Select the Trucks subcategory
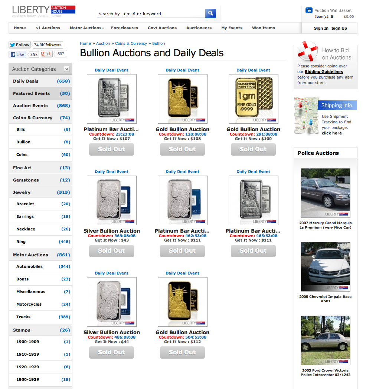The height and width of the screenshot is (389, 366). click(40, 317)
